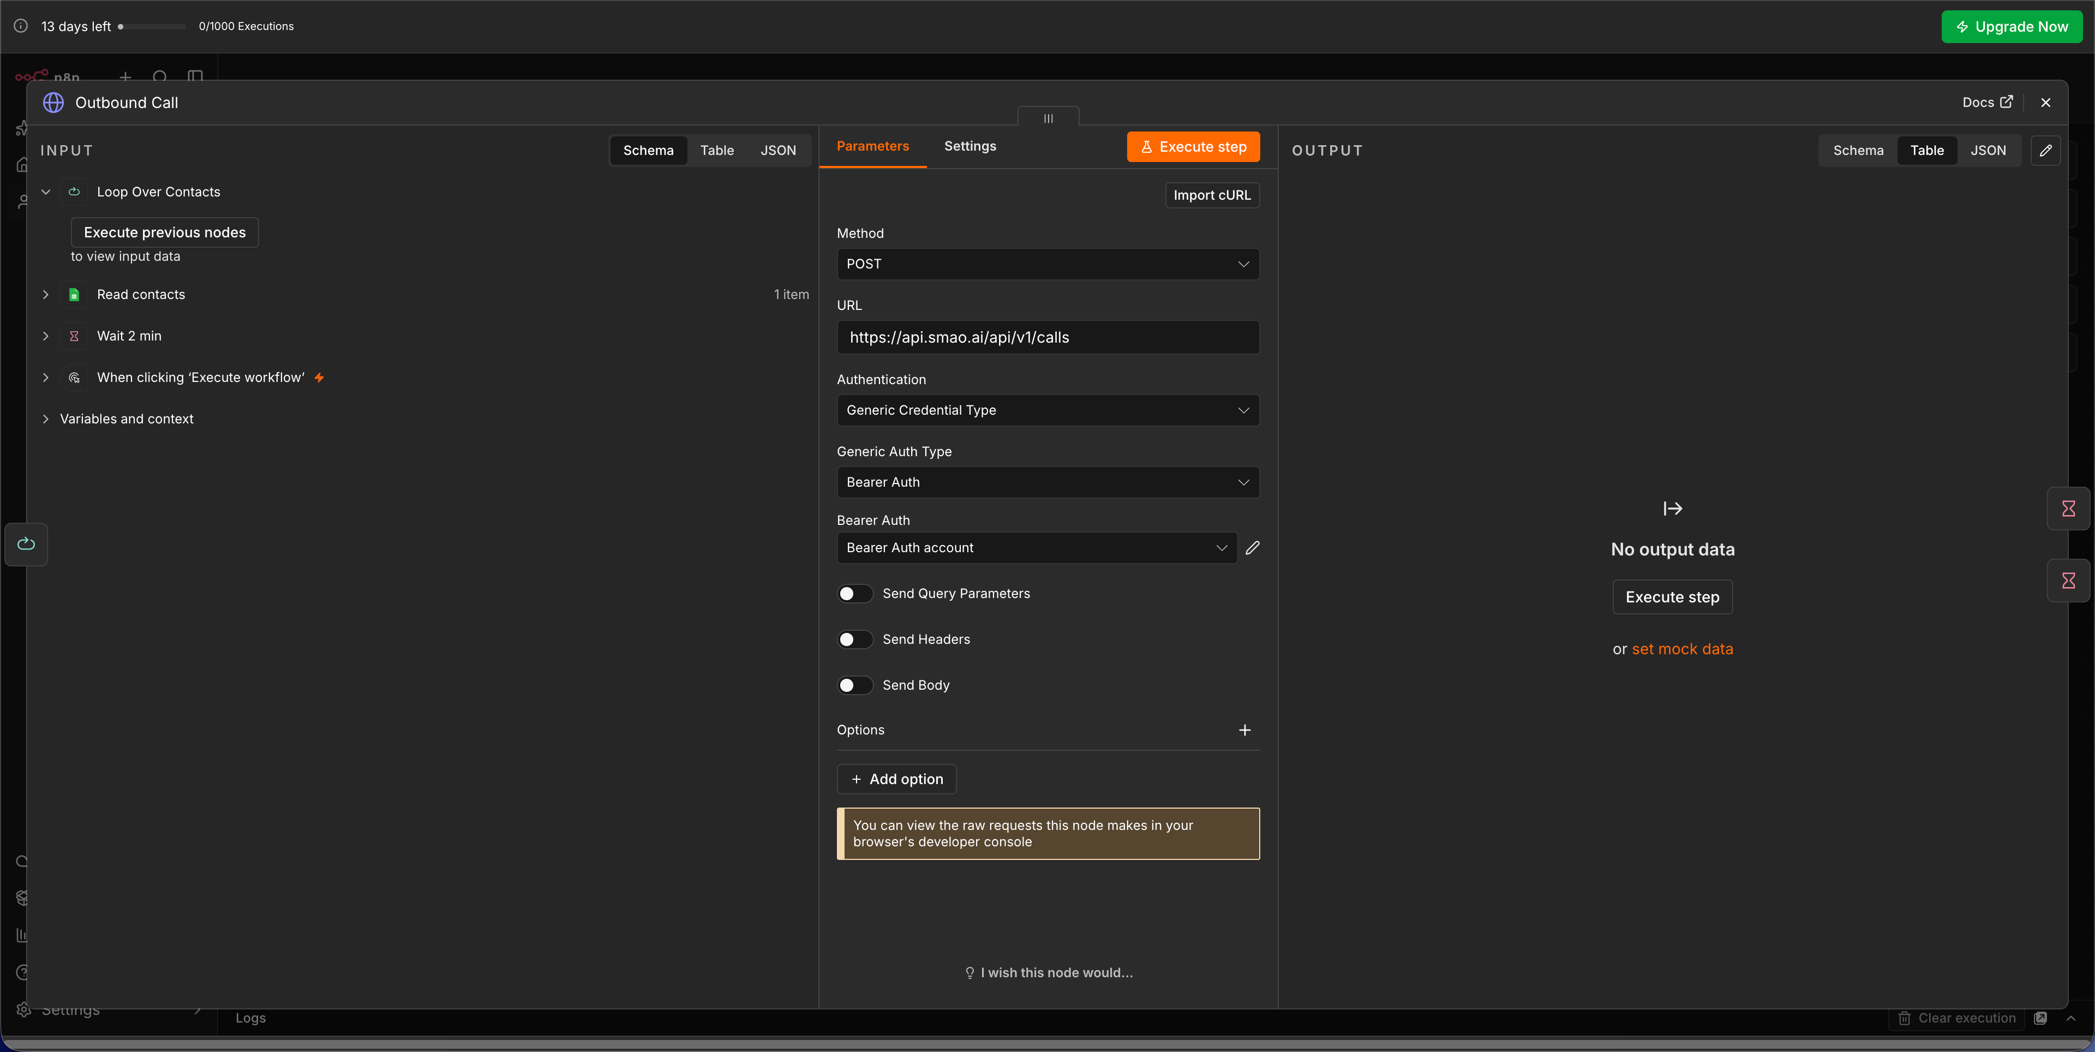Click the executions usage progress bar
The height and width of the screenshot is (1052, 2095).
(152, 26)
